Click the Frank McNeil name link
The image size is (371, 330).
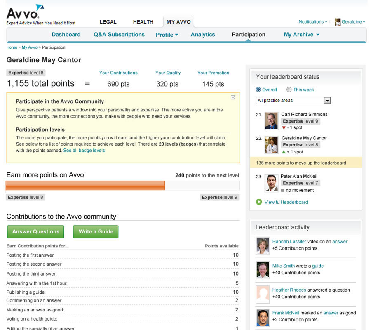click(x=286, y=313)
